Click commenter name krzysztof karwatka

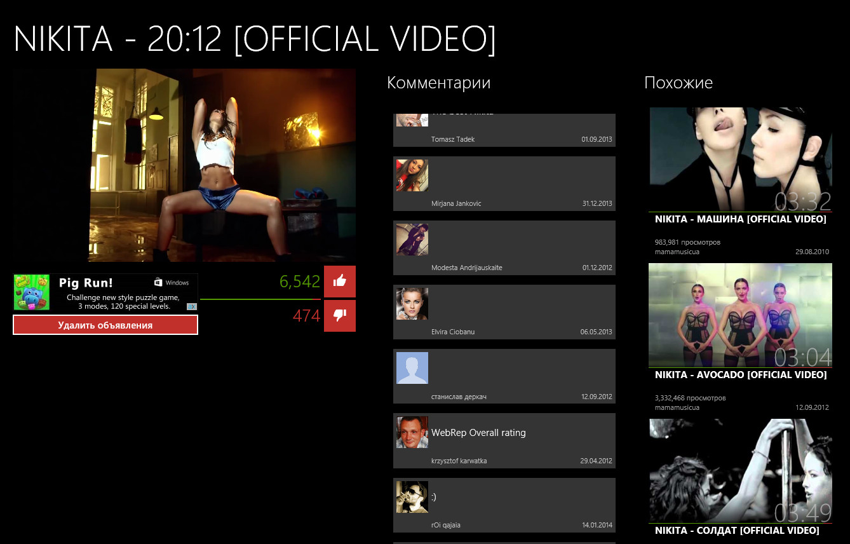pyautogui.click(x=459, y=461)
